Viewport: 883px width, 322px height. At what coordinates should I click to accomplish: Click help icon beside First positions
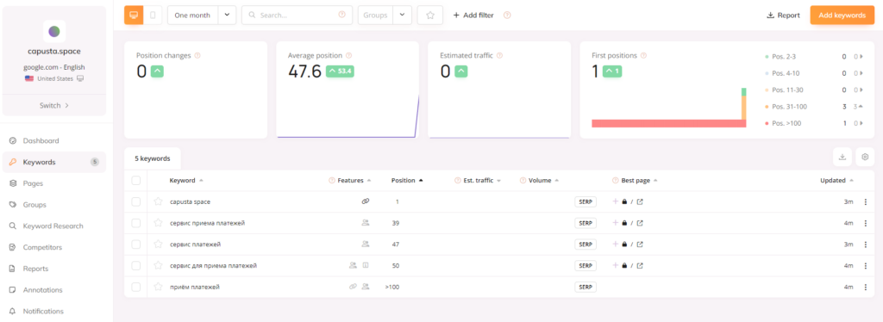pos(643,56)
